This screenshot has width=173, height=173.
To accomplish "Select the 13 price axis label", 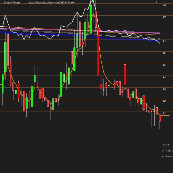I will 164,89.
